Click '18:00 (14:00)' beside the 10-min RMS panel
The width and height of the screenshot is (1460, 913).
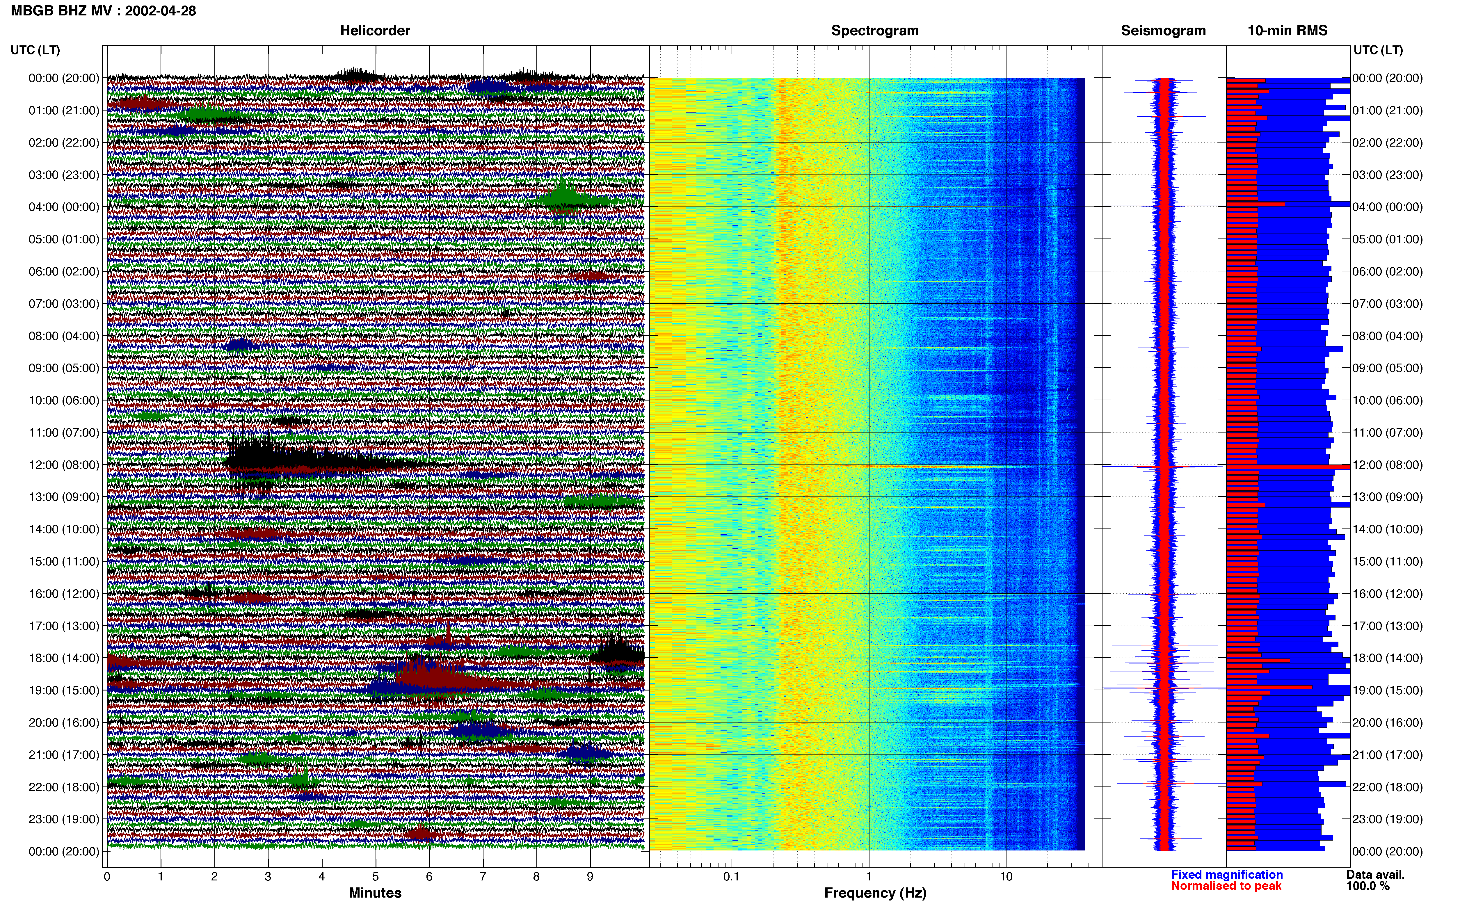[1388, 658]
